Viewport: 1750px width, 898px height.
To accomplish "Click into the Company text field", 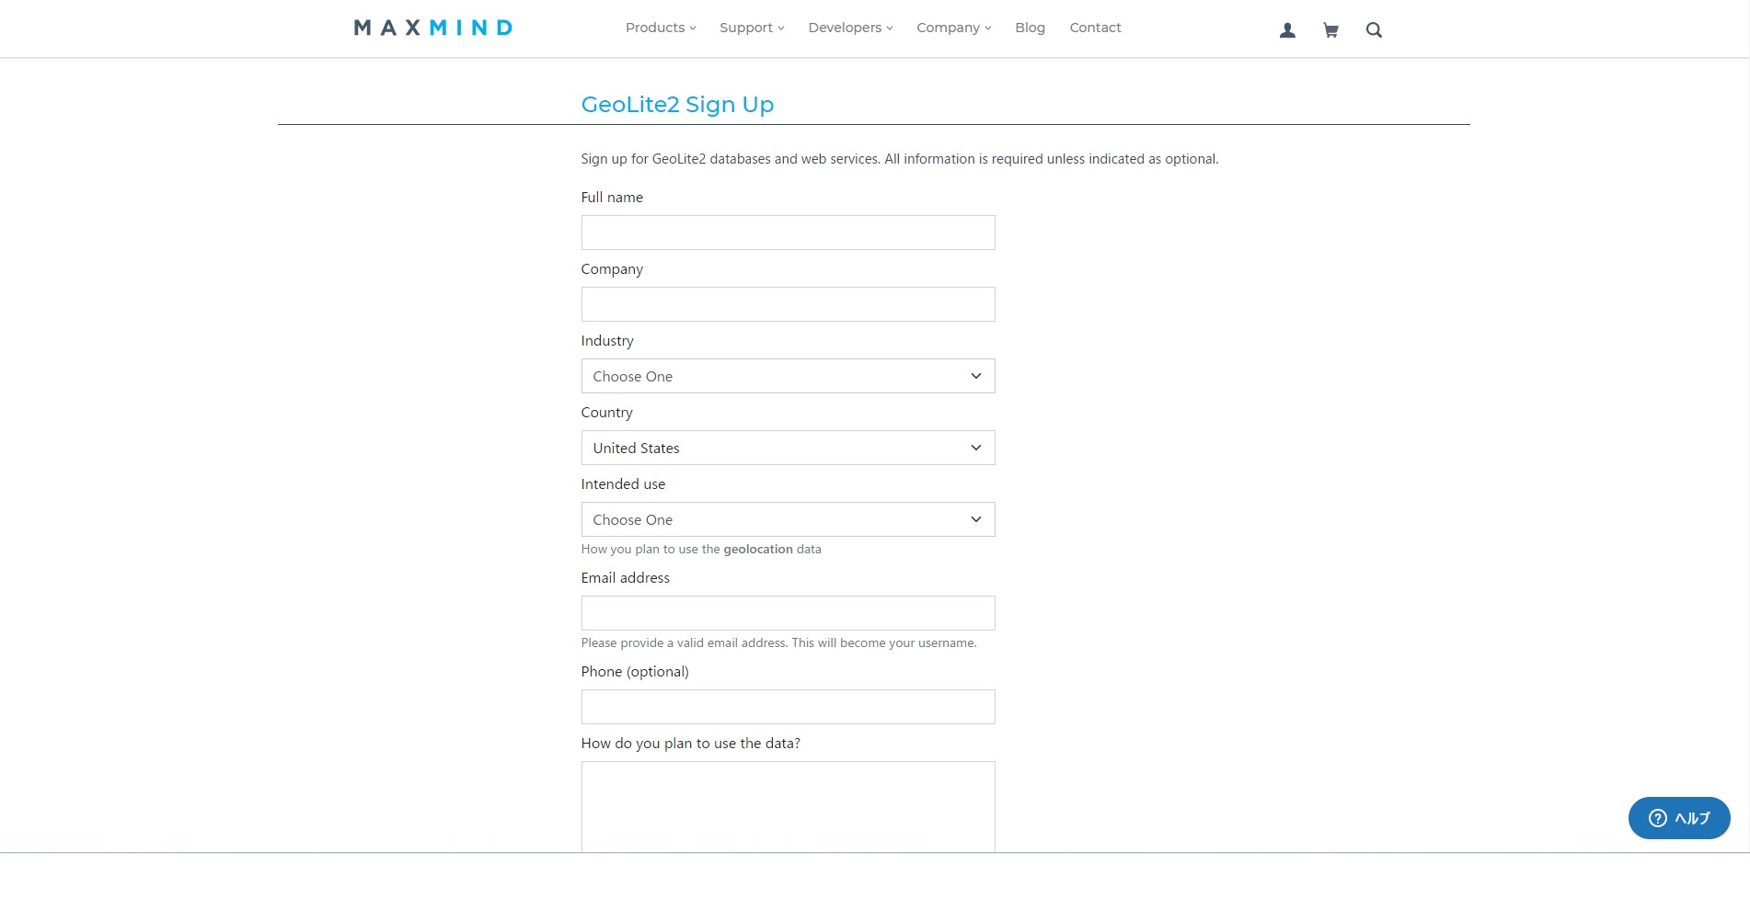I will (788, 304).
